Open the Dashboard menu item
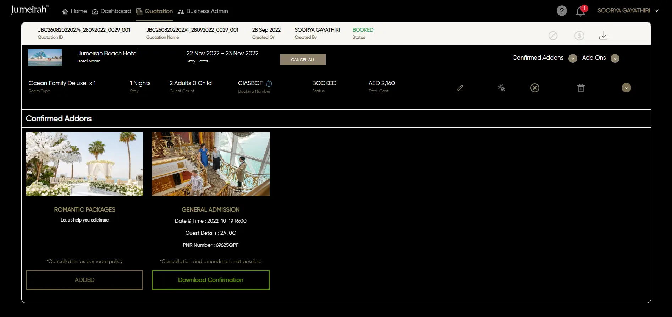Viewport: 672px width, 317px height. (111, 11)
